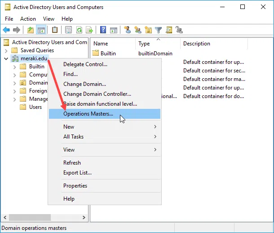Screen dimensions: 274x233
Task: Open the View submenu in context menu
Action: 105,150
